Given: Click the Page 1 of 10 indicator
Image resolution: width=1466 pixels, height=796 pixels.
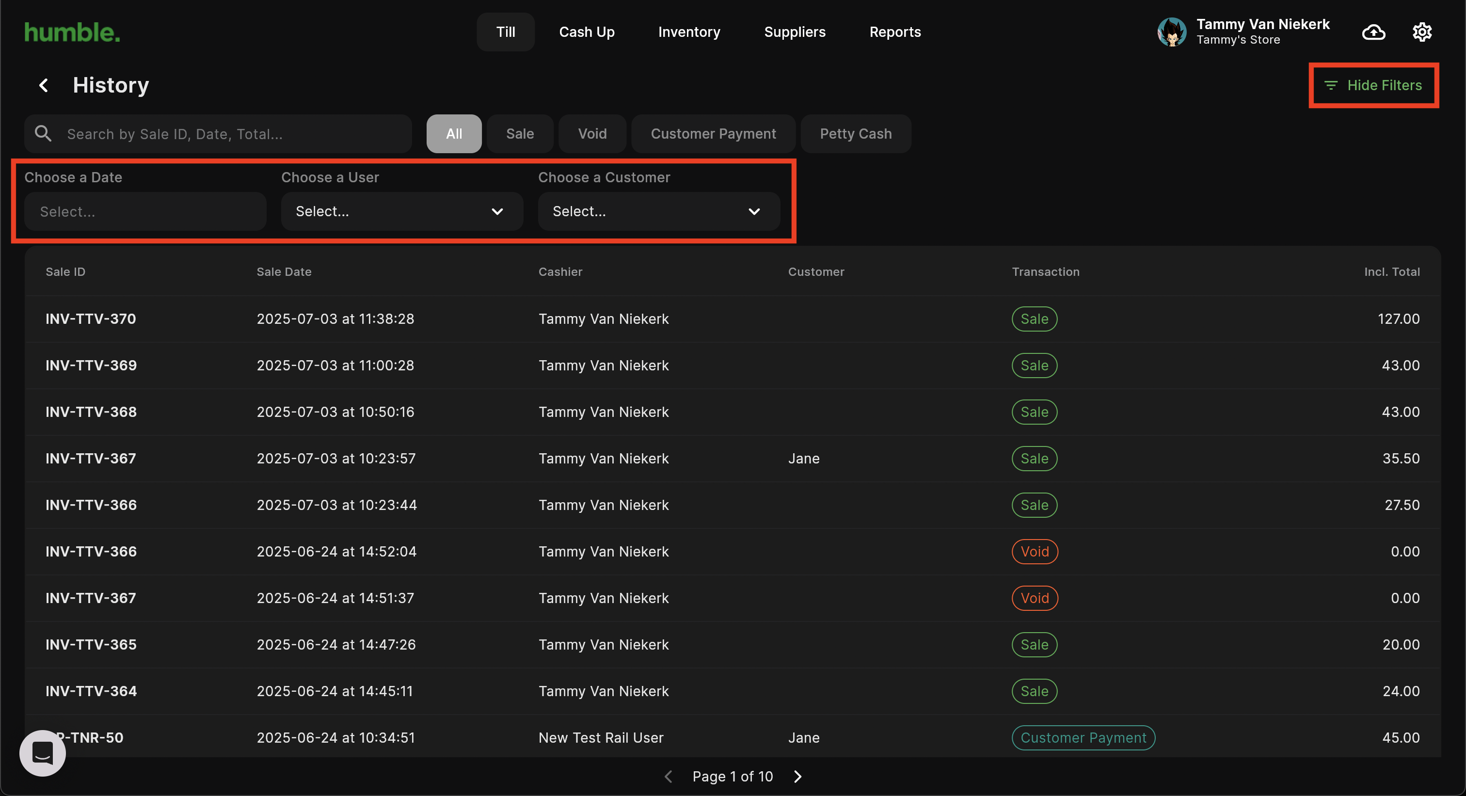Looking at the screenshot, I should 733,776.
